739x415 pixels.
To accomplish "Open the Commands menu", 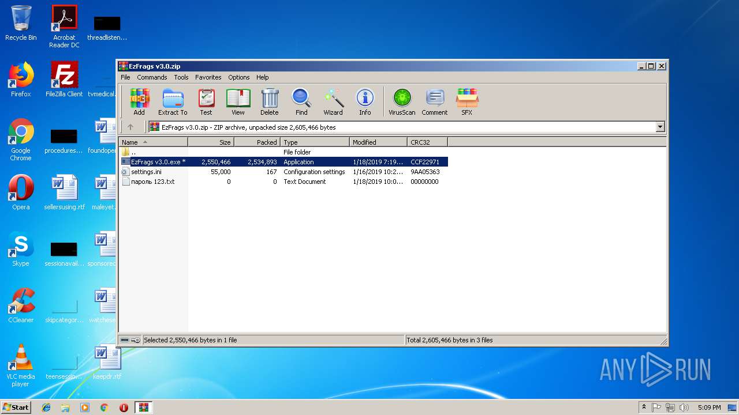I will point(152,77).
